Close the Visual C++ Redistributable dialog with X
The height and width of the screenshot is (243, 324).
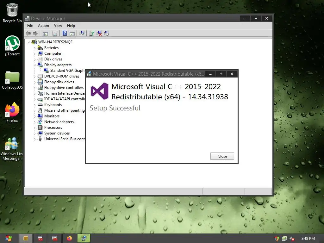click(232, 74)
